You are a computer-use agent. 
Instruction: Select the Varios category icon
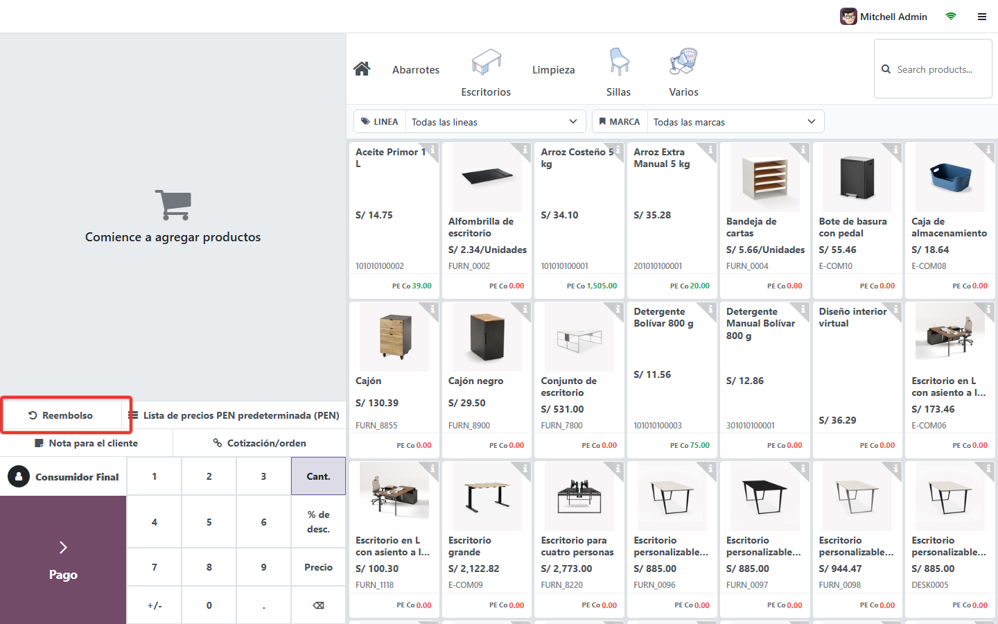tap(683, 63)
